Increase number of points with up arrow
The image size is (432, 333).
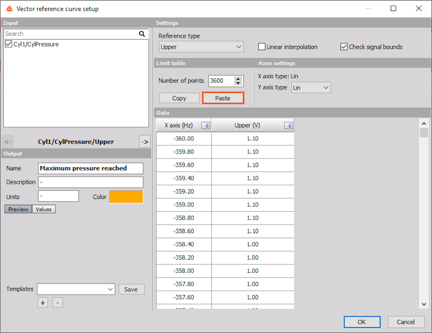(238, 79)
